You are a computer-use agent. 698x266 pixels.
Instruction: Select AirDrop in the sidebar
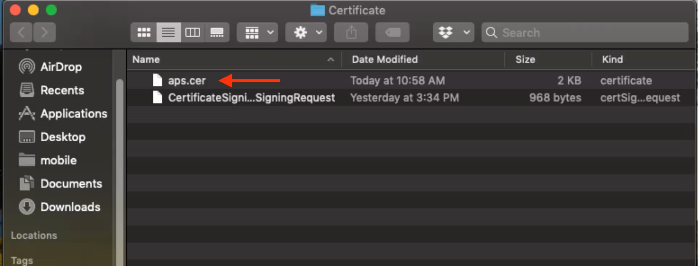(x=61, y=66)
